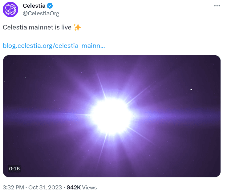
Task: Click the Celestia display name
Action: [x=34, y=6]
